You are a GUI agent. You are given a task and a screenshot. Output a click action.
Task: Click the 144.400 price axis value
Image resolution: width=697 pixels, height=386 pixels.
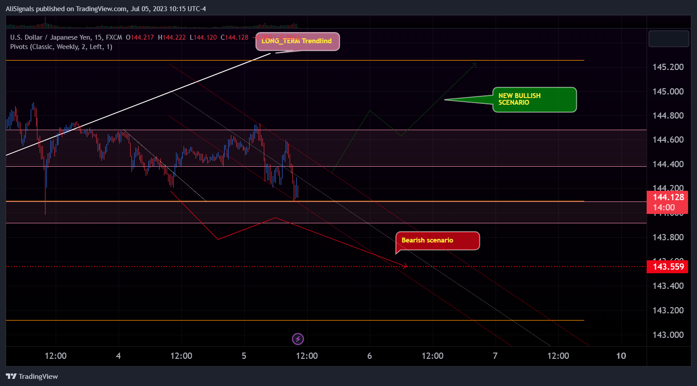(668, 164)
